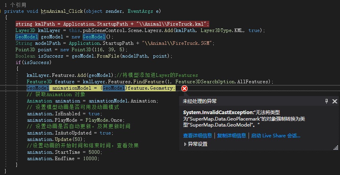340x175 pixels.
Task: Click comment '设置动画是否自动更新，及其更新时间'
Action: (x=79, y=127)
